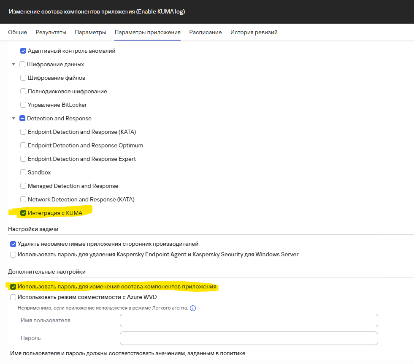Image resolution: width=414 pixels, height=364 pixels.
Task: Switch to the Общие tab
Action: click(x=17, y=33)
